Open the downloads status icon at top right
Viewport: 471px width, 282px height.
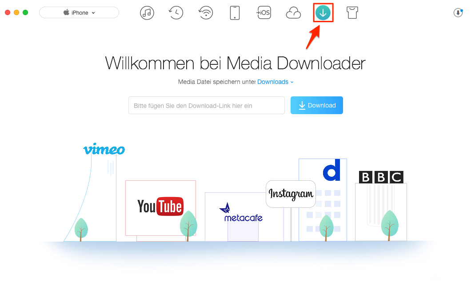tap(458, 12)
